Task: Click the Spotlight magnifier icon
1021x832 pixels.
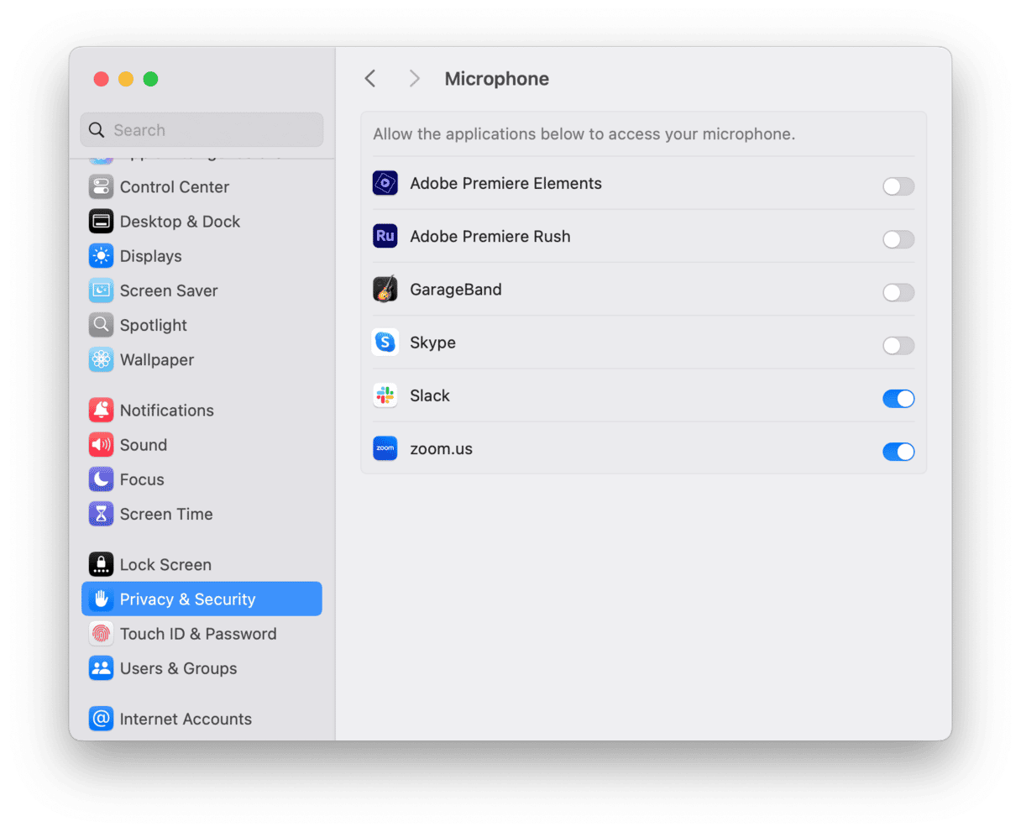Action: [x=101, y=324]
